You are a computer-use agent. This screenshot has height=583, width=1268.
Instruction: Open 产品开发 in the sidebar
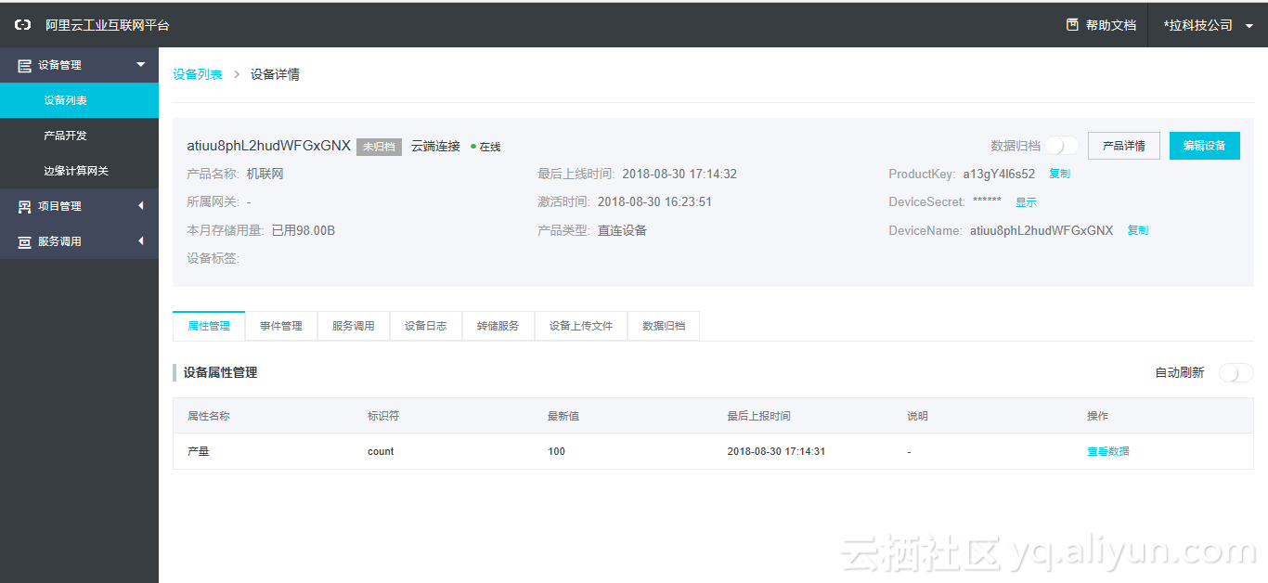click(x=79, y=136)
